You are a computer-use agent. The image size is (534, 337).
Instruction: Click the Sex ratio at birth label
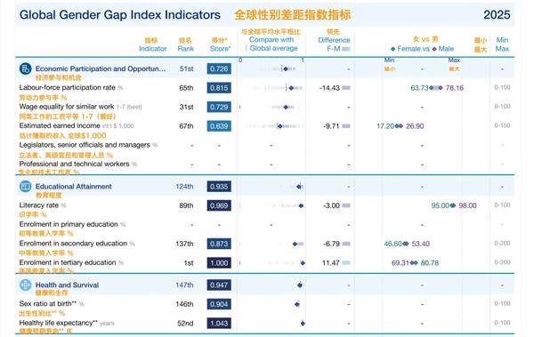click(x=48, y=303)
